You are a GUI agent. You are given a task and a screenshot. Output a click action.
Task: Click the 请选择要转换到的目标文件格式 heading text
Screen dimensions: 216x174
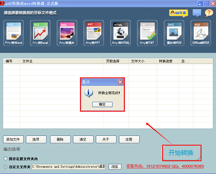[30, 13]
